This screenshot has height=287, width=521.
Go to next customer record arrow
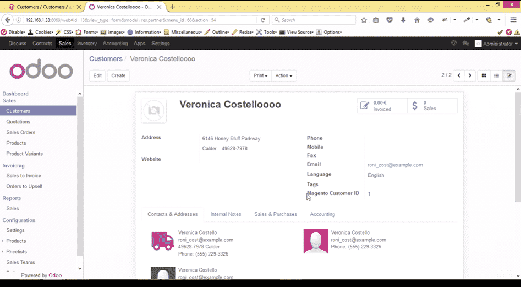click(x=470, y=75)
